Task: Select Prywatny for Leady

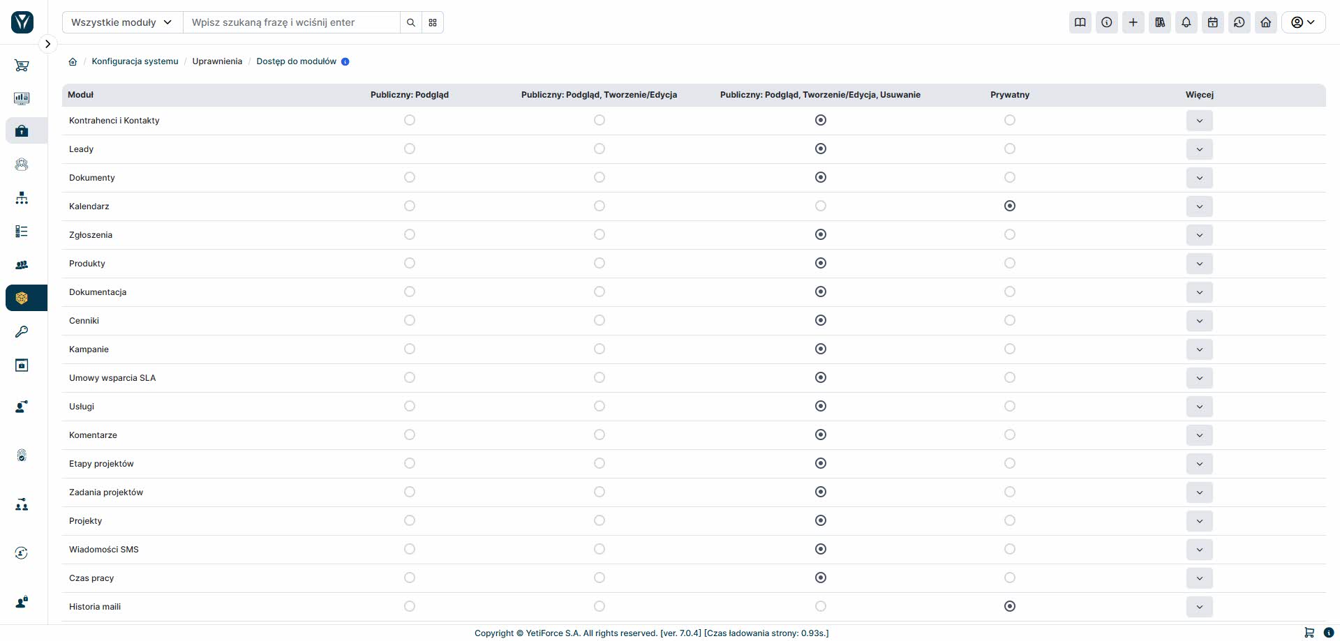Action: pos(1010,149)
